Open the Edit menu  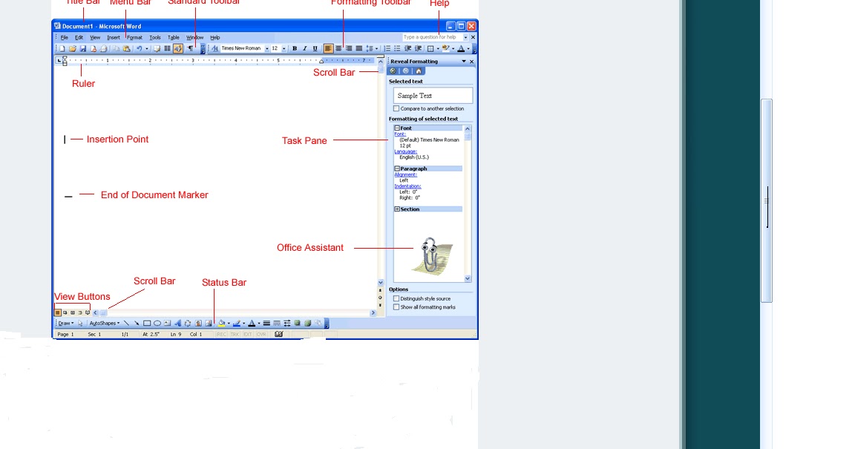(79, 38)
